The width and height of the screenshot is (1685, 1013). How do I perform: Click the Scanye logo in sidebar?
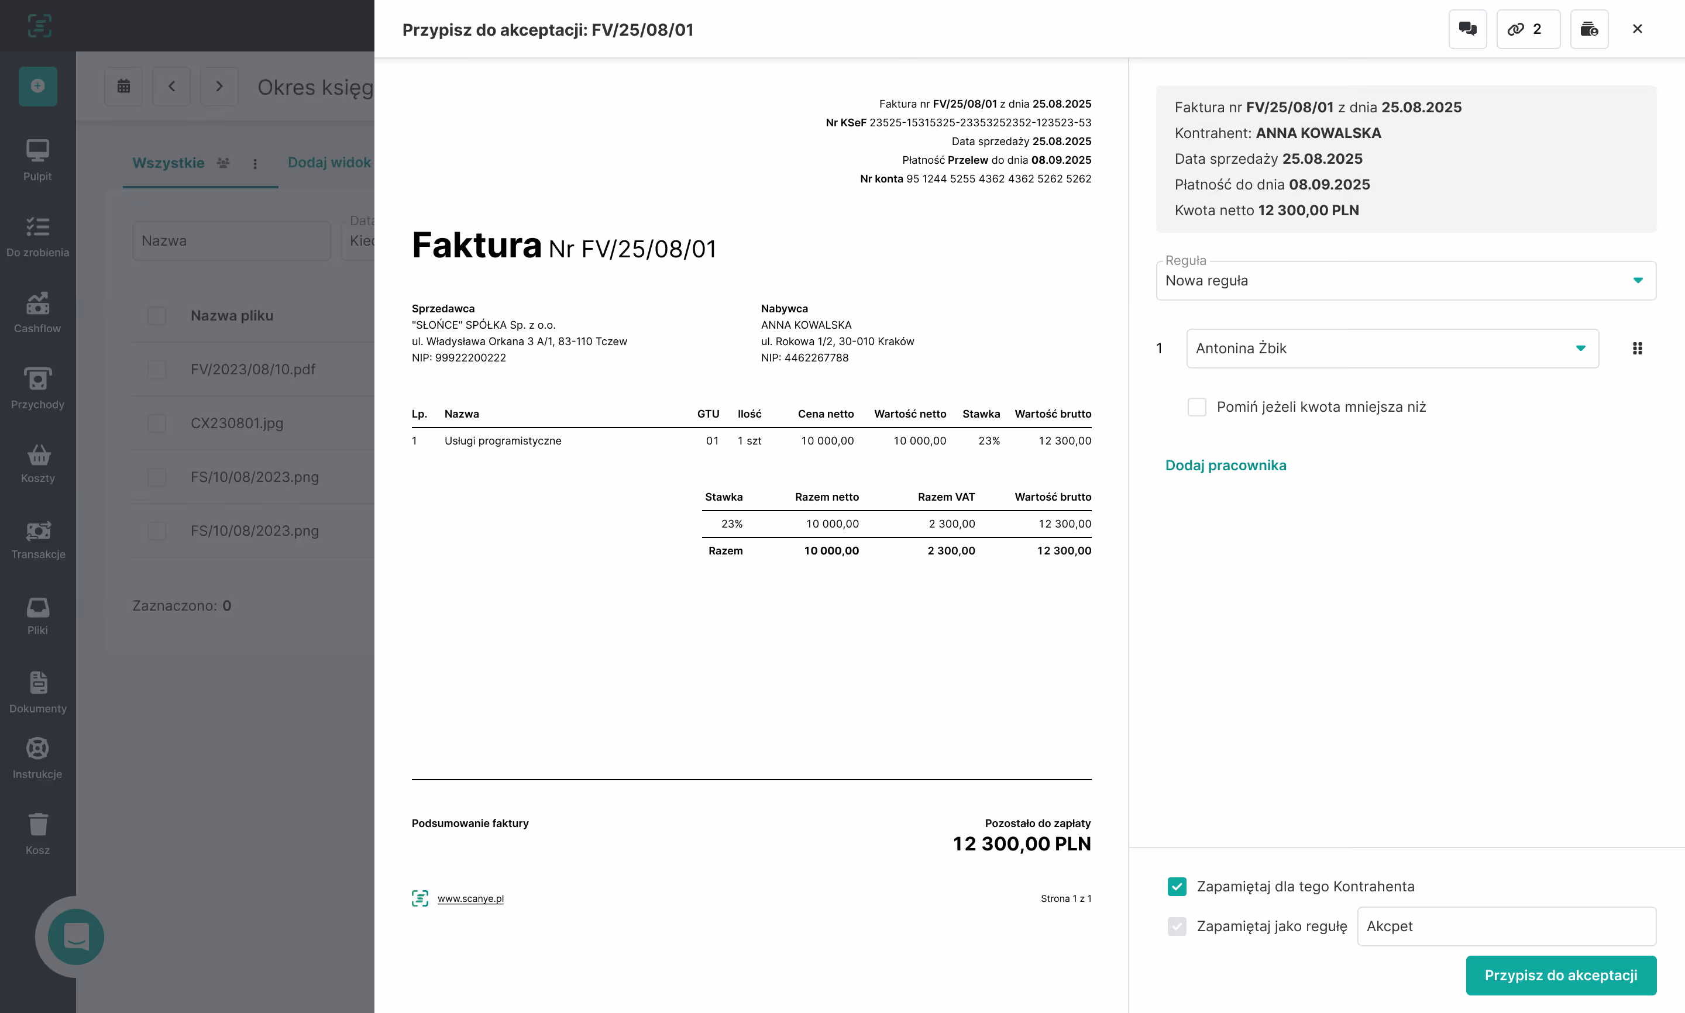pos(39,25)
